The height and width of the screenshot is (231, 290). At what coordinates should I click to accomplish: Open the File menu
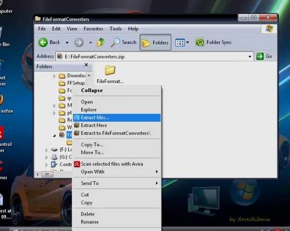(42, 29)
